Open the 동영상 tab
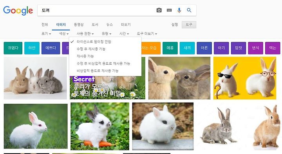Viewport: 282px width, 154px height. (79, 24)
